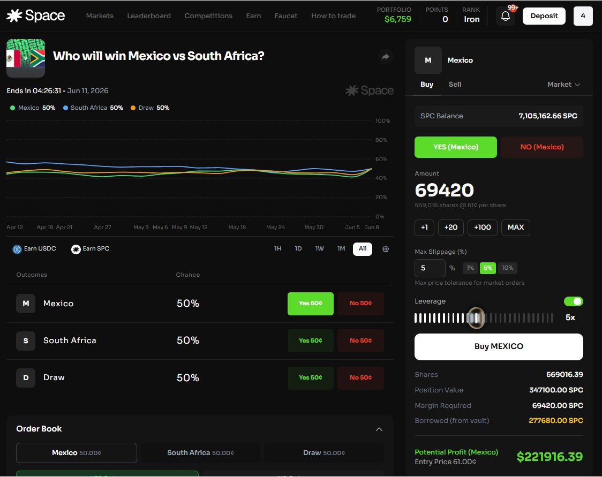602x477 pixels.
Task: Toggle South Africa legend in chart
Action: (x=93, y=108)
